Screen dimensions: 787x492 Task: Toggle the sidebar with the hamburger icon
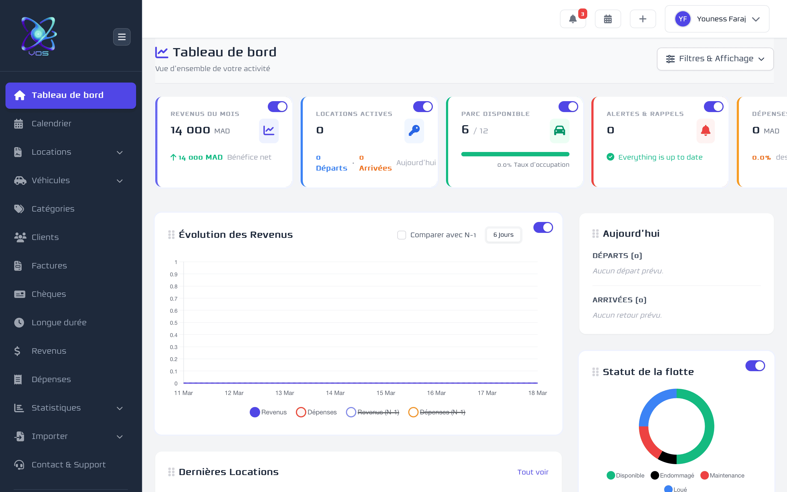click(122, 37)
